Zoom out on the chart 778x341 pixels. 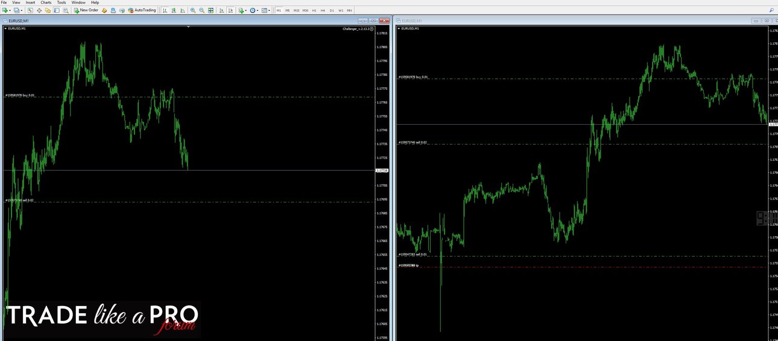point(201,10)
